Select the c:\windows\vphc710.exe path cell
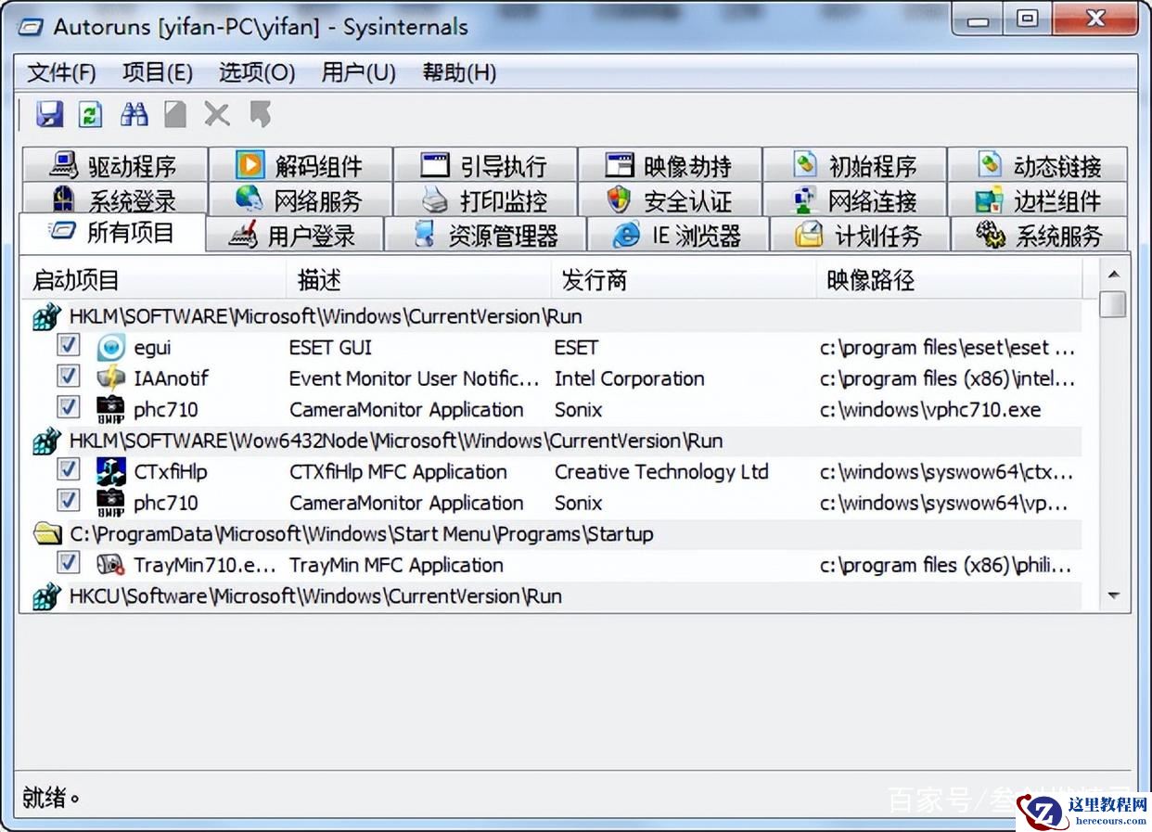Screen dimensions: 1152x832 point(930,410)
